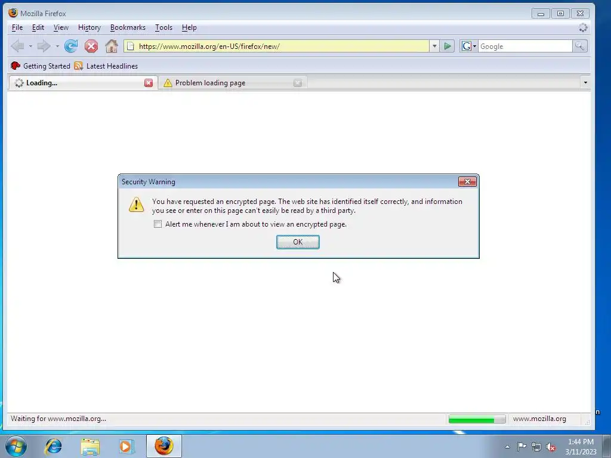Open back history dropdown arrow
Screen dimensions: 611x458
point(30,46)
